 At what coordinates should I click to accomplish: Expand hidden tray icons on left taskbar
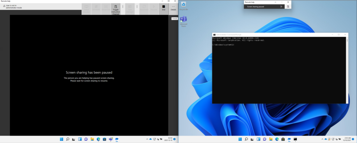[x=147, y=139]
